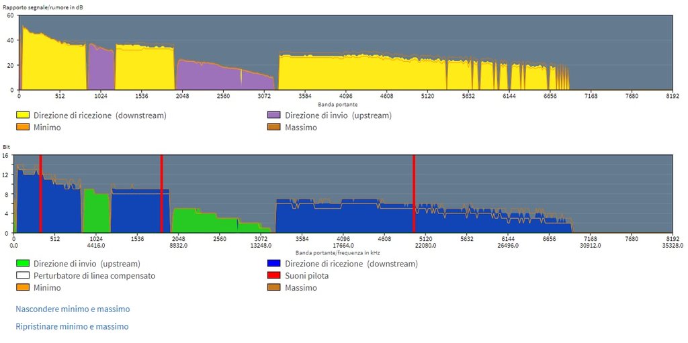
Task: Click purple upstream legend swatch under SNR chart
Action: (274, 115)
